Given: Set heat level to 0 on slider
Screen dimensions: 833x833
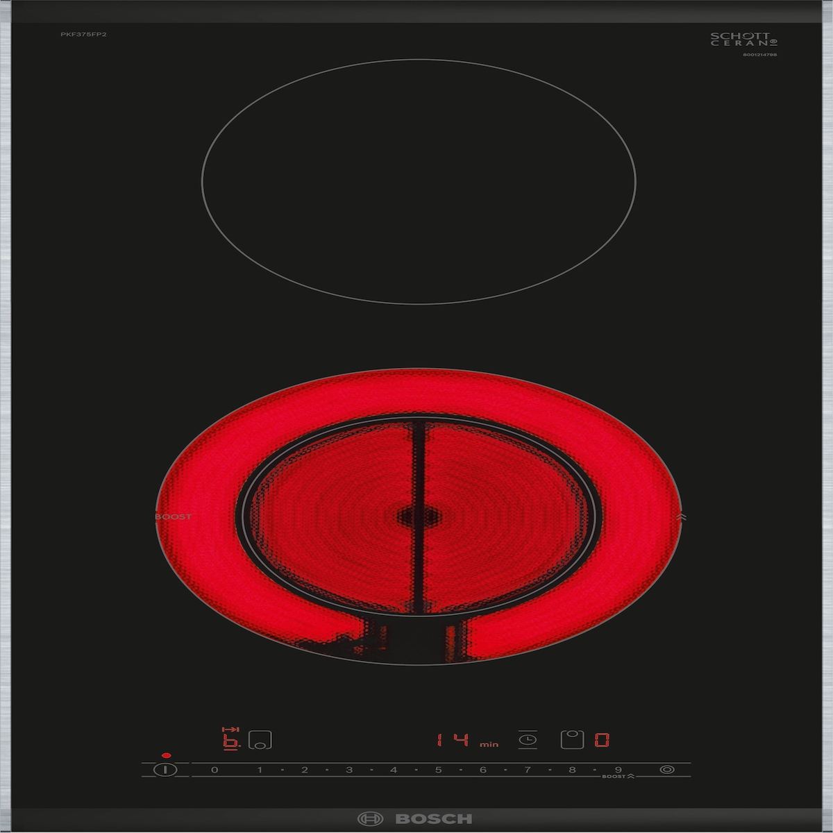Looking at the screenshot, I should coord(214,770).
